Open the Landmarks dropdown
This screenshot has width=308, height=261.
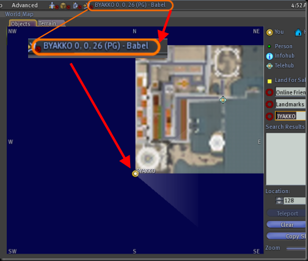(290, 104)
